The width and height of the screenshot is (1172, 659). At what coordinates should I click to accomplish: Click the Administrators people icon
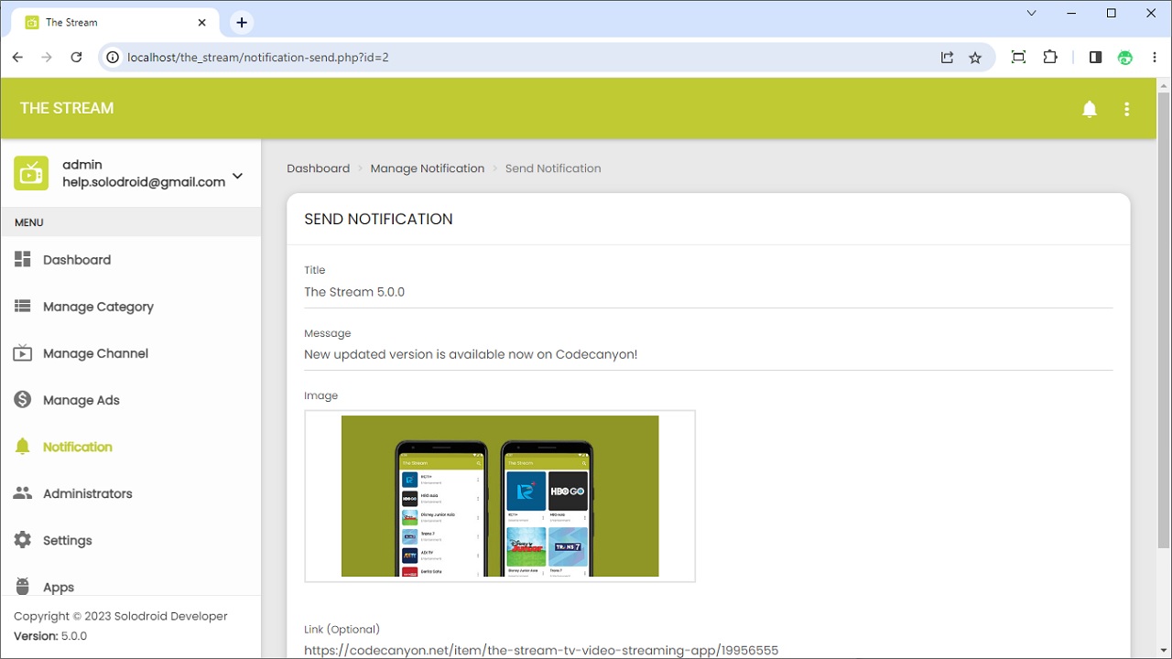point(23,493)
